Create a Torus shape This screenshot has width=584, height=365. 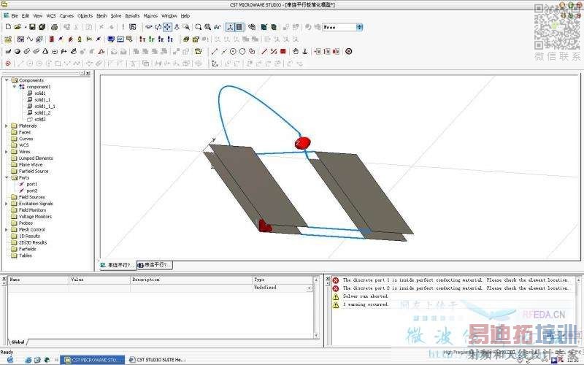(x=54, y=51)
